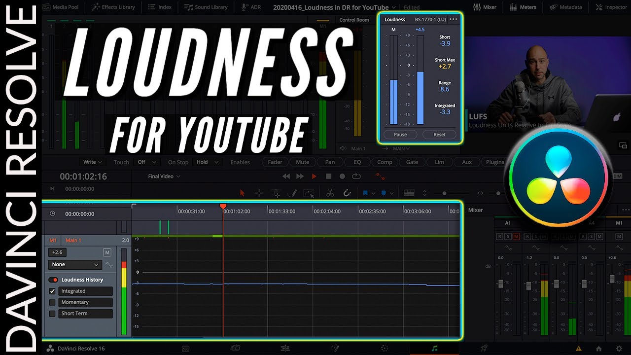Click the timeline playhead marker
631x355 pixels.
tap(223, 207)
